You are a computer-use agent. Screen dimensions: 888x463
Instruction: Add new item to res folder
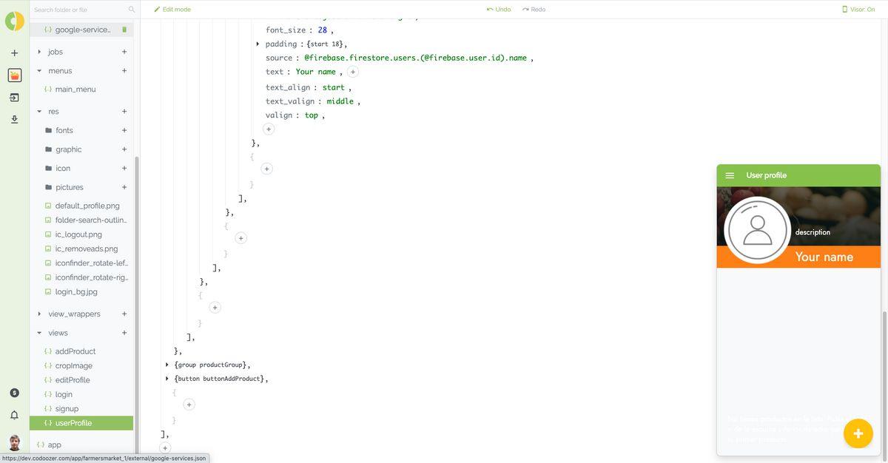tap(124, 112)
